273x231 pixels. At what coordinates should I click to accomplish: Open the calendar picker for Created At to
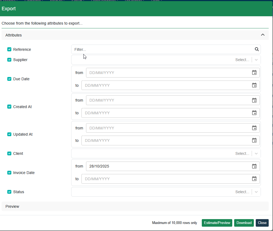click(x=254, y=113)
